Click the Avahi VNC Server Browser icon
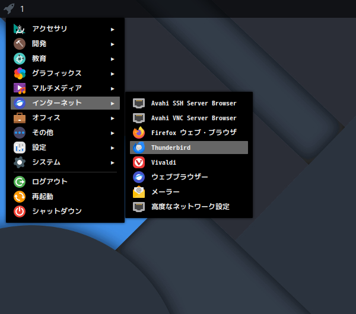This screenshot has width=356, height=314. 139,118
